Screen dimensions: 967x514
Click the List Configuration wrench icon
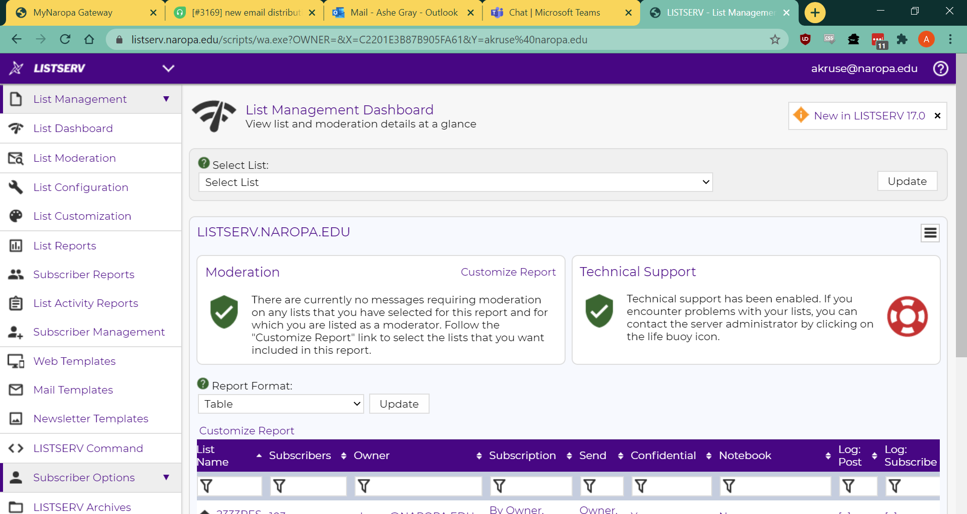16,187
